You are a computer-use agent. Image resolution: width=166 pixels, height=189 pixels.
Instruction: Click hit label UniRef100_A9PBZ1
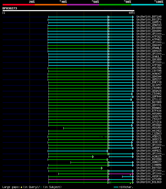click(x=149, y=151)
